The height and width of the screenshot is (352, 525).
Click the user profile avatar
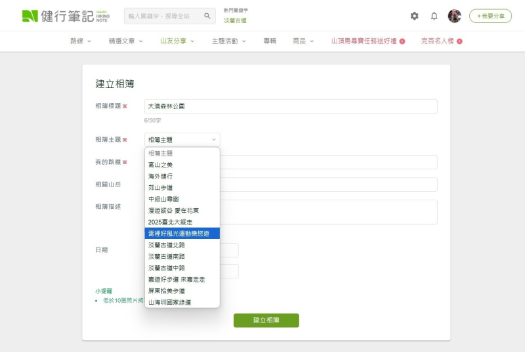point(454,16)
